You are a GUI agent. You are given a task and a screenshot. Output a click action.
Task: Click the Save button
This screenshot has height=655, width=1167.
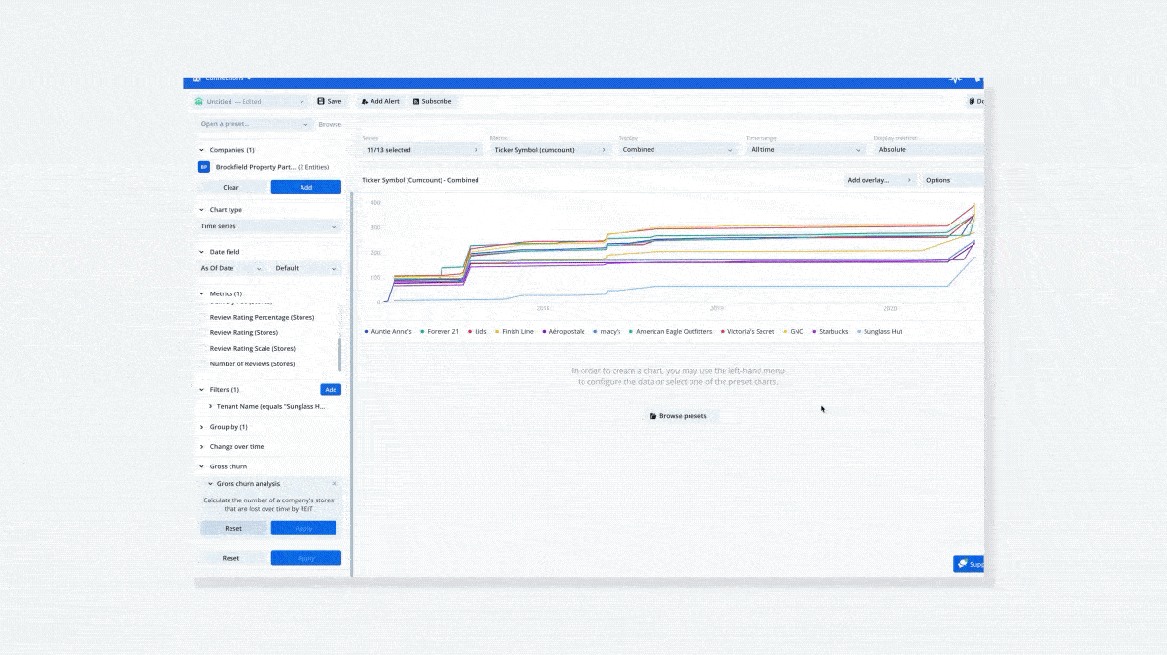pyautogui.click(x=330, y=101)
